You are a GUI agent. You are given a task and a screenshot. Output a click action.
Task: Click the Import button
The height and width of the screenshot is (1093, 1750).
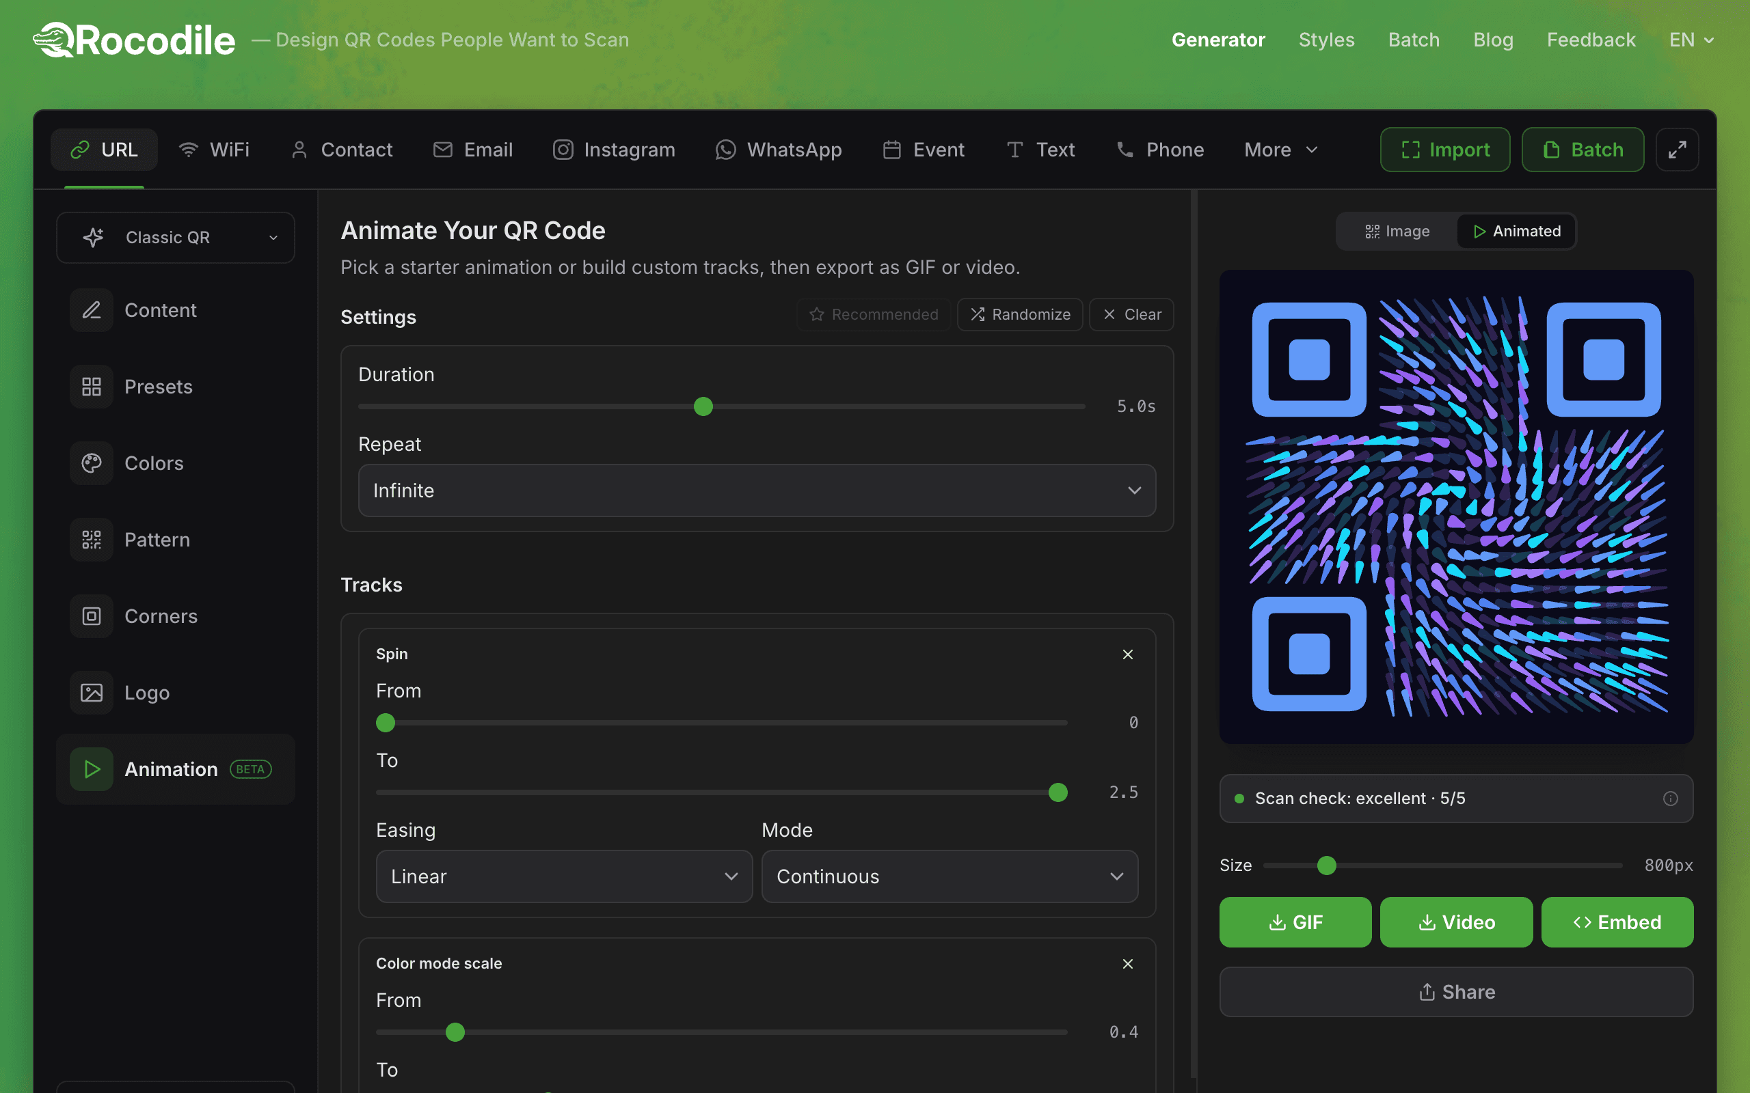click(x=1445, y=150)
